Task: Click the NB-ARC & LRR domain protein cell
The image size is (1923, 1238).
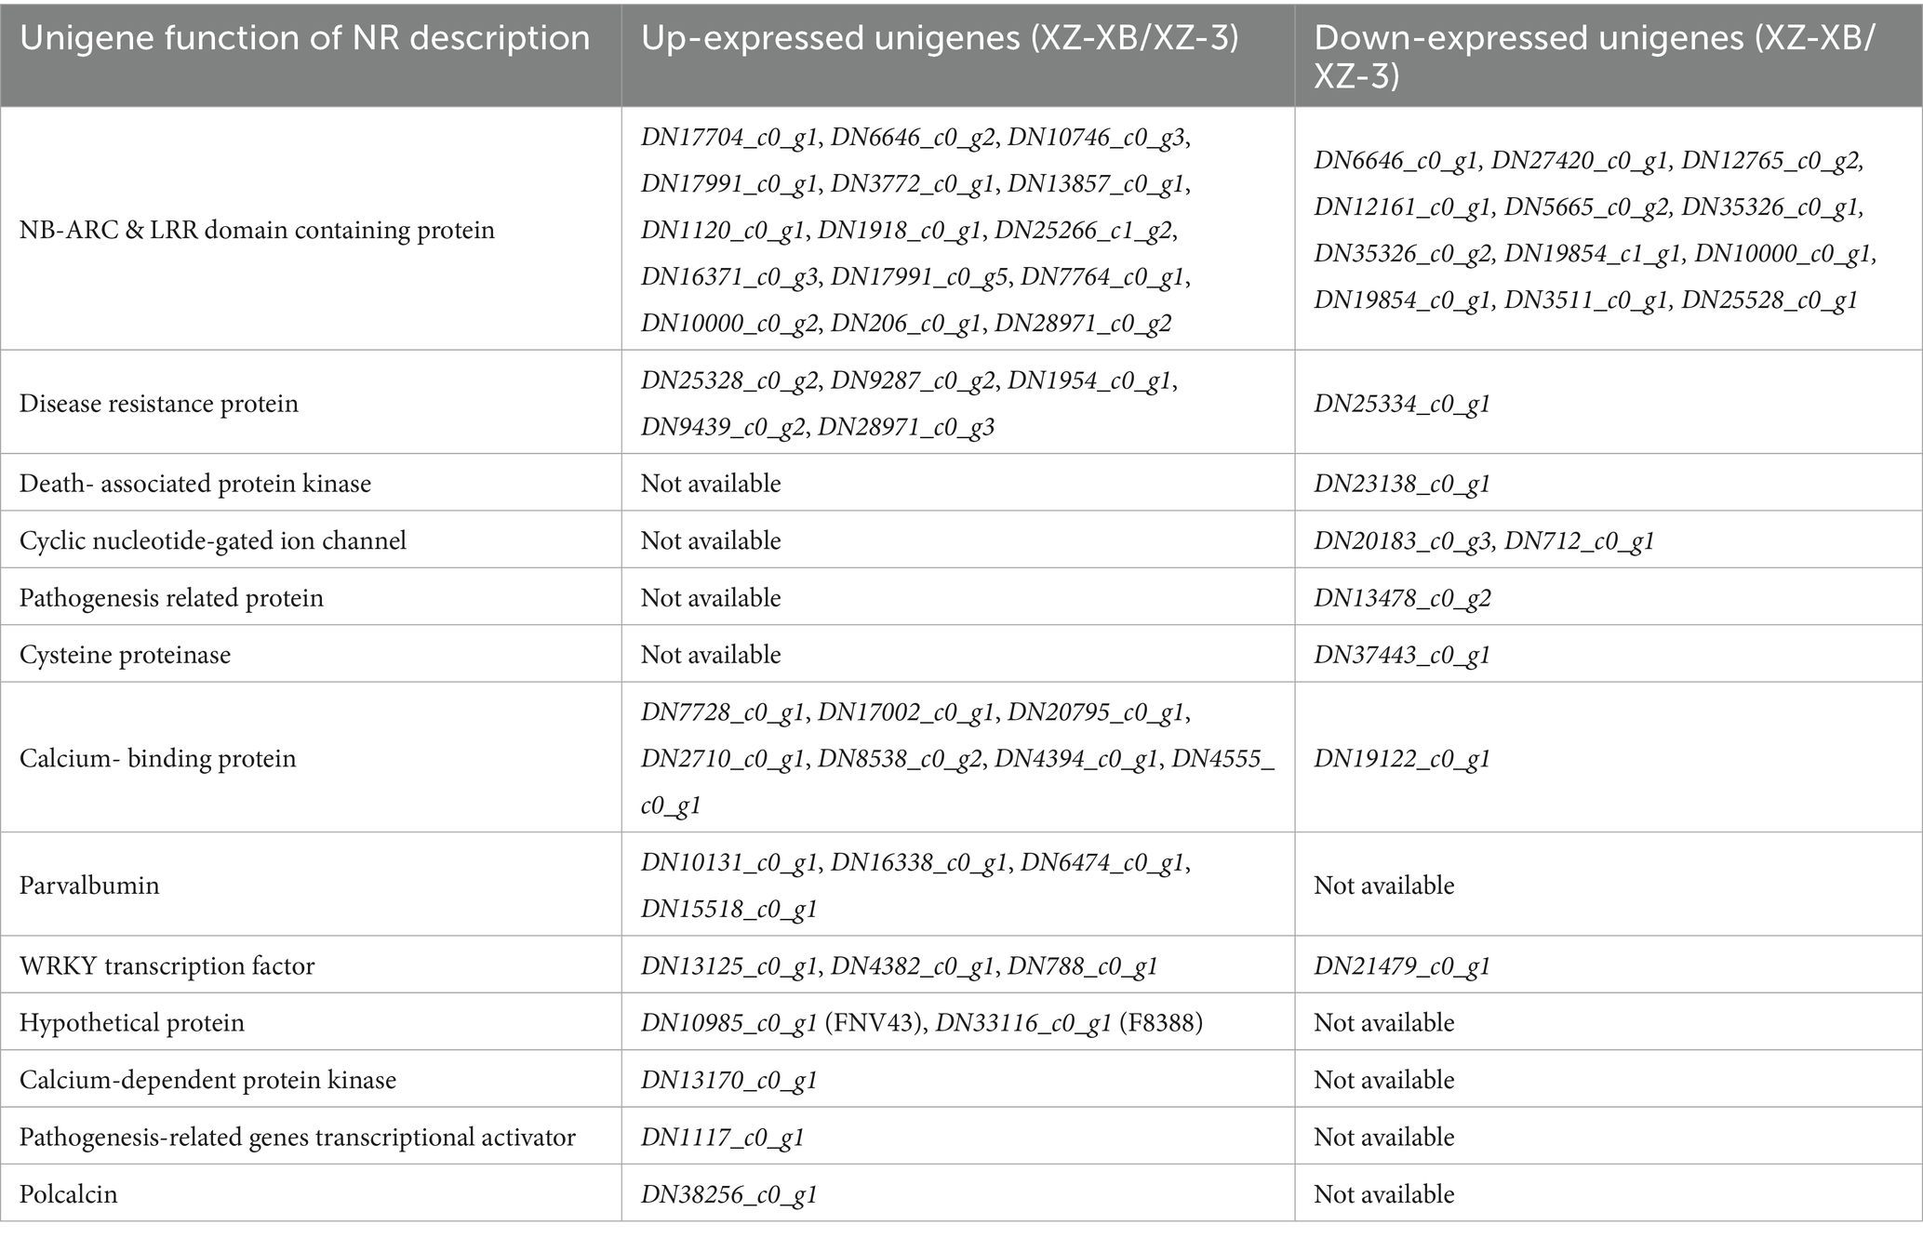Action: pyautogui.click(x=257, y=230)
